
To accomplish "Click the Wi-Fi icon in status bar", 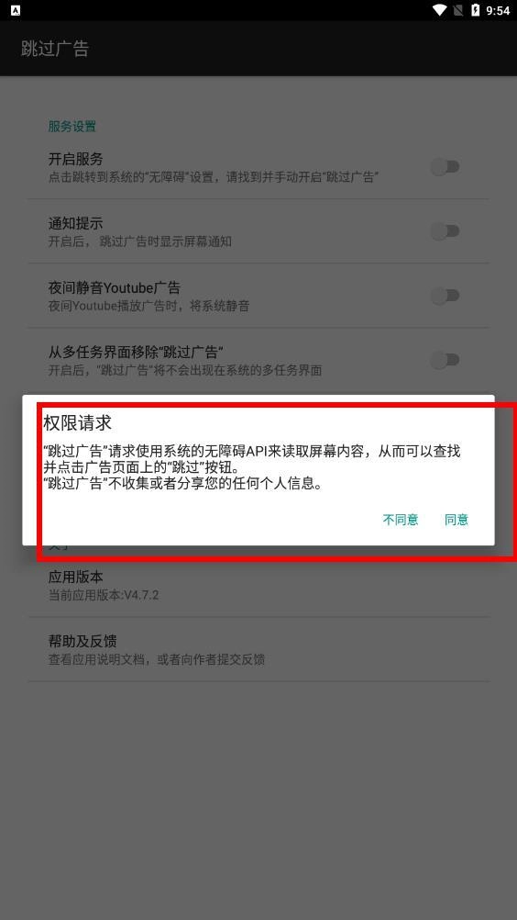I will (440, 10).
